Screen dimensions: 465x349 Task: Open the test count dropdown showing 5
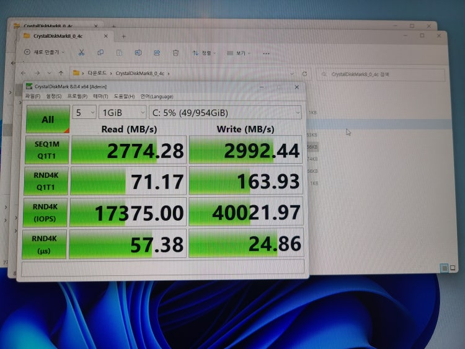coord(84,112)
